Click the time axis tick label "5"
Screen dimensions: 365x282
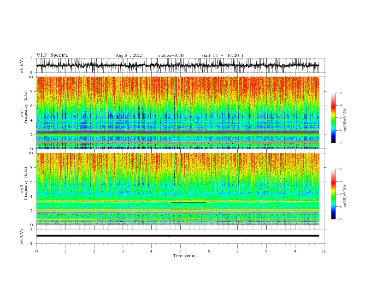pos(180,251)
